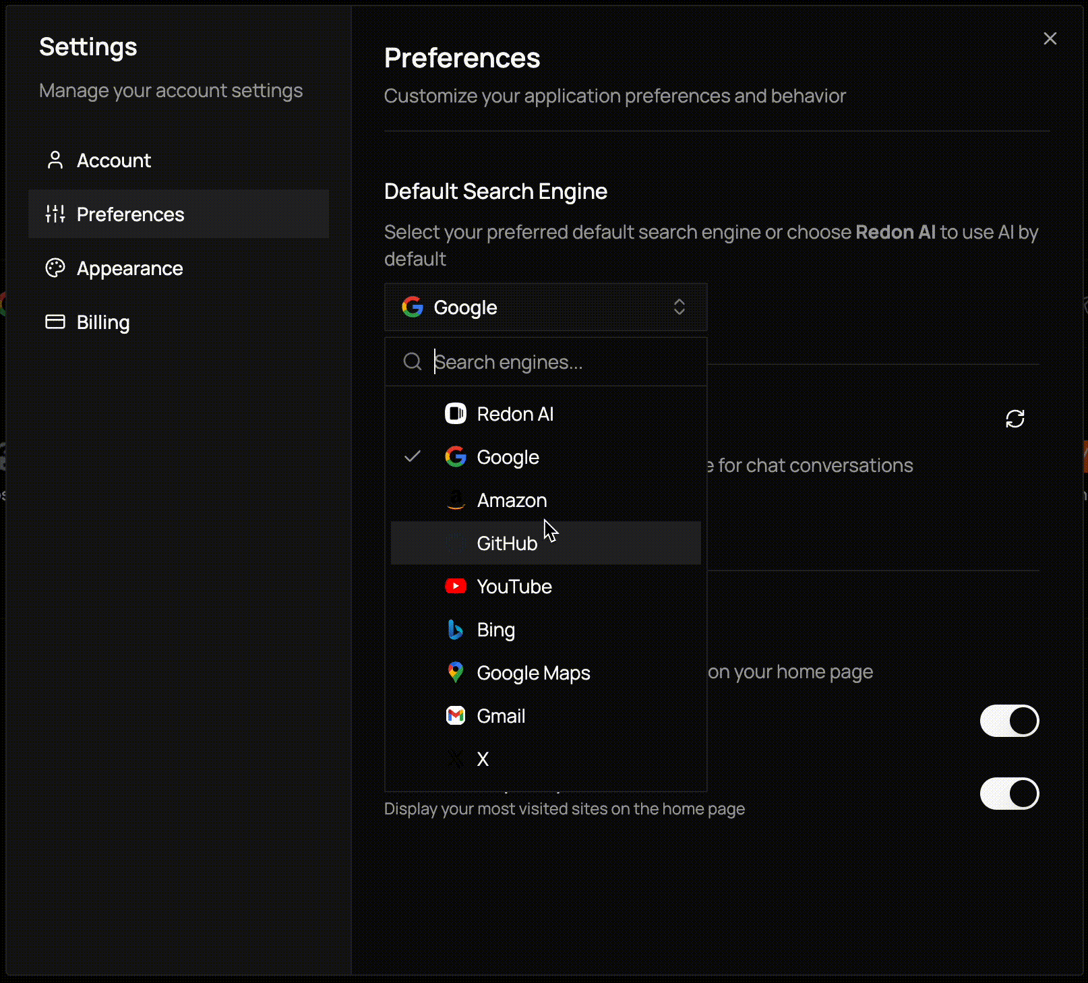Click the Google logo in the dropdown list
Image resolution: width=1088 pixels, height=983 pixels.
click(x=456, y=456)
